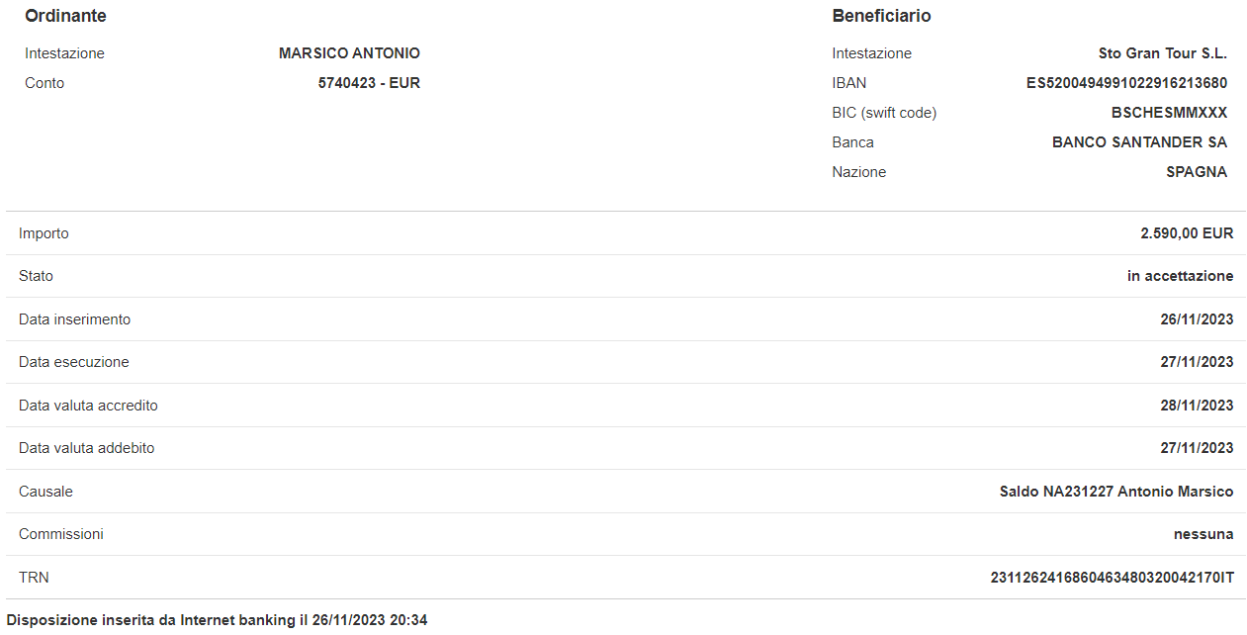Select the payer name MARSICO ANTONIO
Viewport: 1247px width, 635px height.
pyautogui.click(x=349, y=53)
